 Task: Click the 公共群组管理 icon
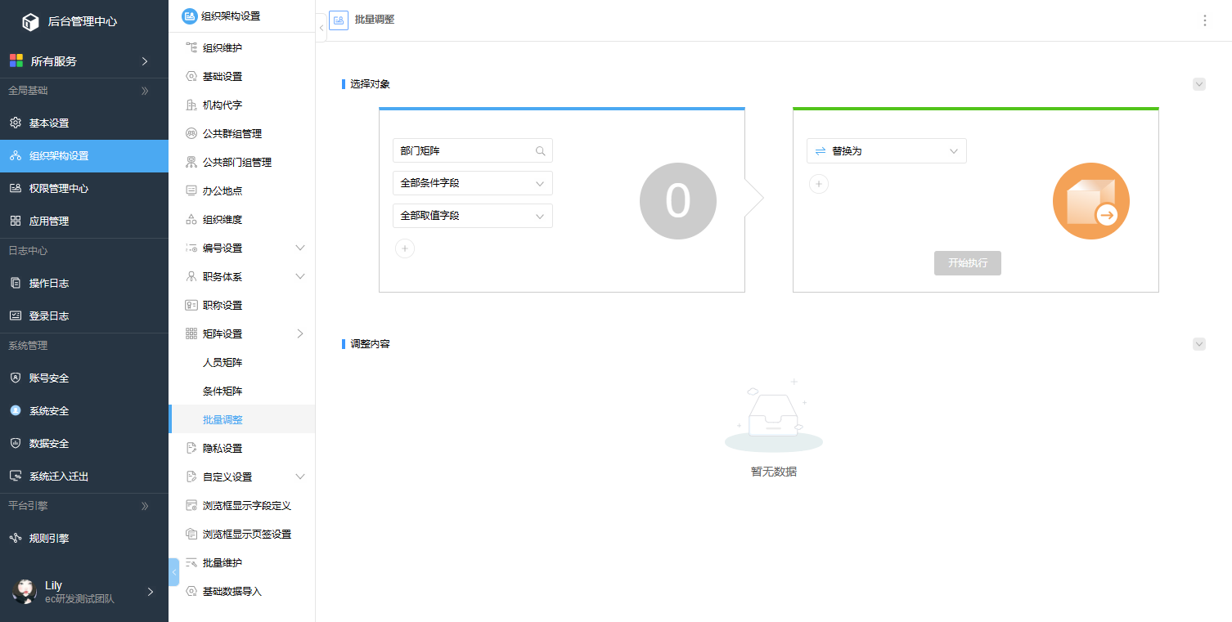pos(191,134)
